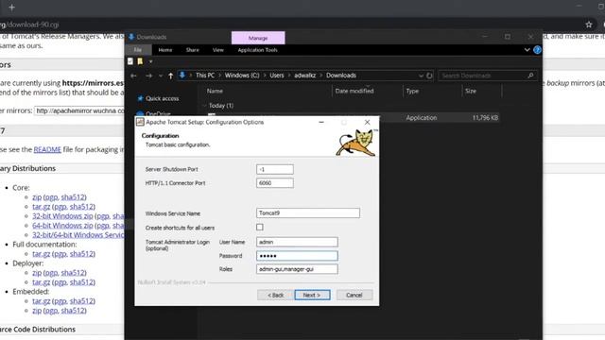Open Core zip sha512 link
The width and height of the screenshot is (605, 340).
(x=73, y=197)
